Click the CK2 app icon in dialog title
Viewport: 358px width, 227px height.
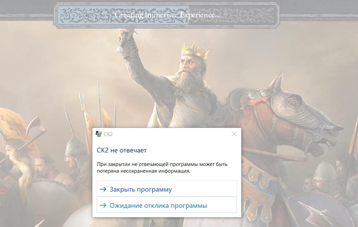98,134
